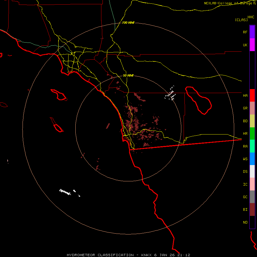
Task: Click the RF legend label
Action: 245,32
